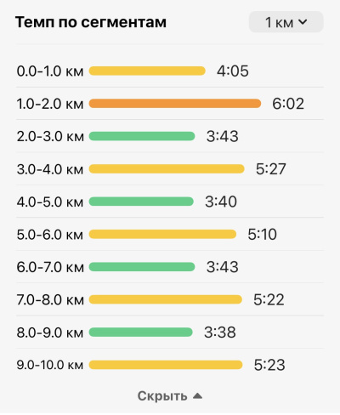Click the yellow 7.0-8.0 км pace bar
This screenshot has width=340, height=415.
(165, 299)
